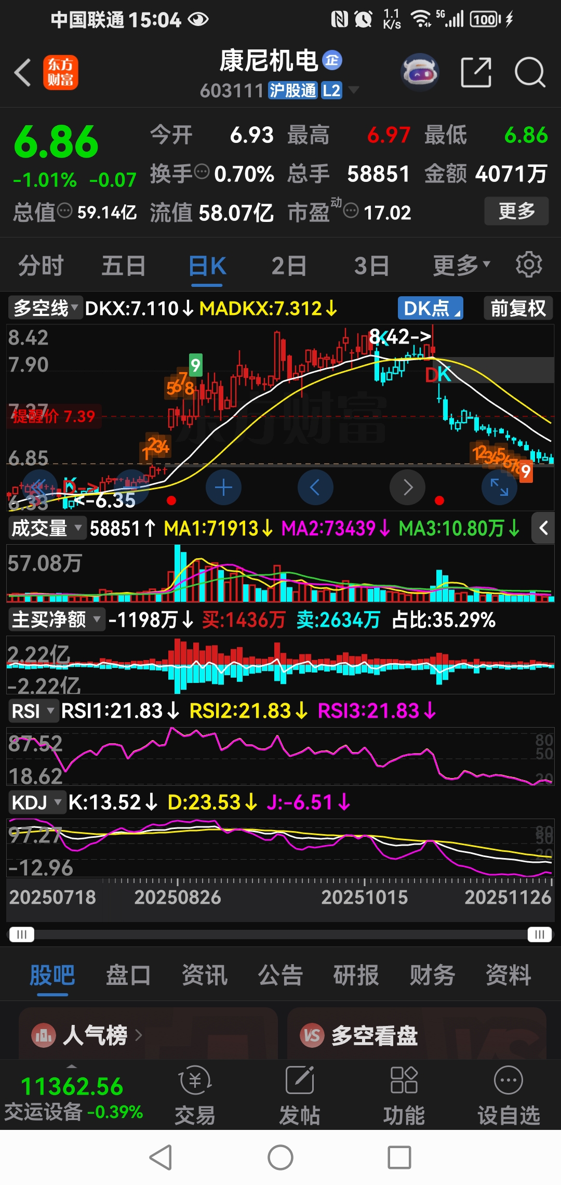Open 交易 trade icon
Image resolution: width=561 pixels, height=1185 pixels.
point(195,1095)
